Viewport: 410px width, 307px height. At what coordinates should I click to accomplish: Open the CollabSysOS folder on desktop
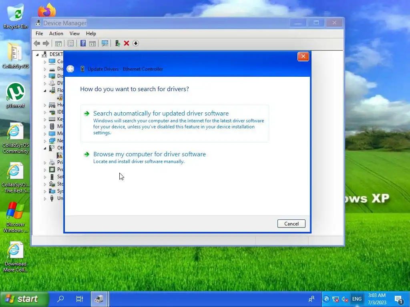coord(16,55)
